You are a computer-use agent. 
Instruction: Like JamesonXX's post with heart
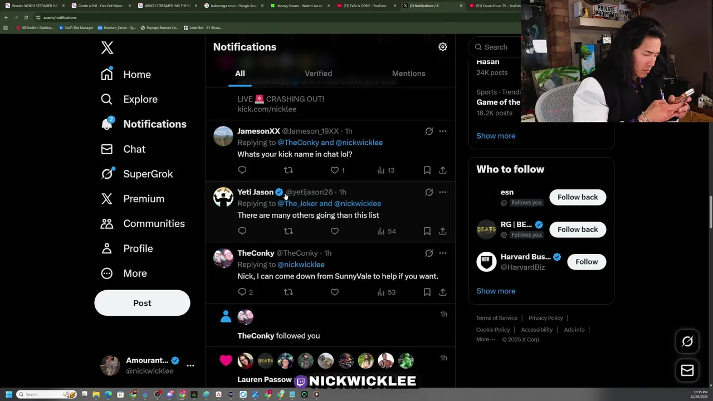(335, 170)
